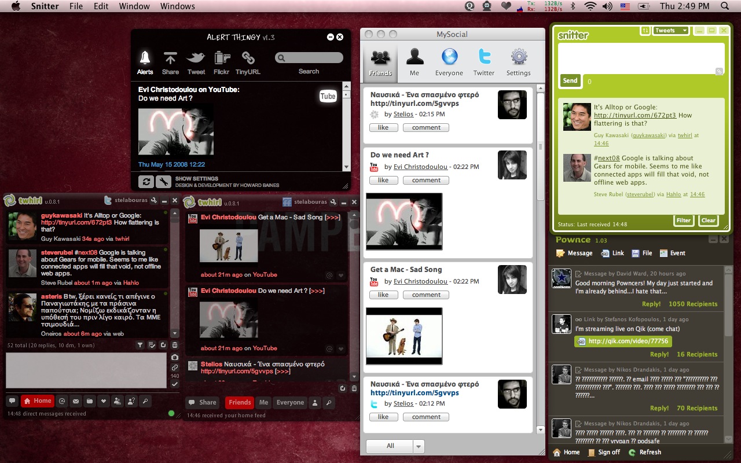
Task: Favorite the 'Get a Mac - Sad Song' twhirl entry
Action: pos(341,275)
